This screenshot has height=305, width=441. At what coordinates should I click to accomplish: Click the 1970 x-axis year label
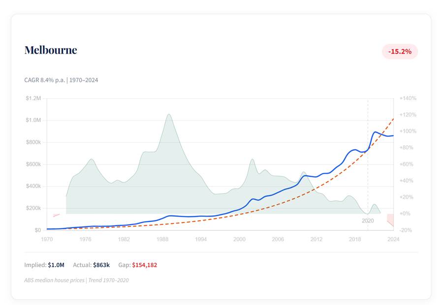click(x=47, y=239)
